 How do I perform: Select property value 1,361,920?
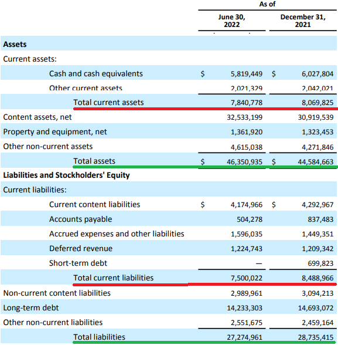coord(247,132)
